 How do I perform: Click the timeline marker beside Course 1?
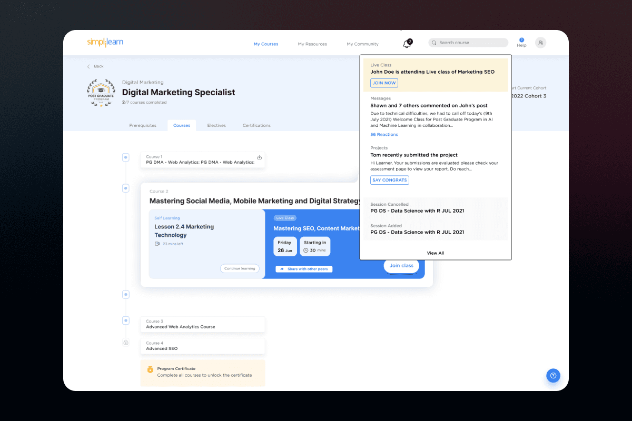click(125, 157)
